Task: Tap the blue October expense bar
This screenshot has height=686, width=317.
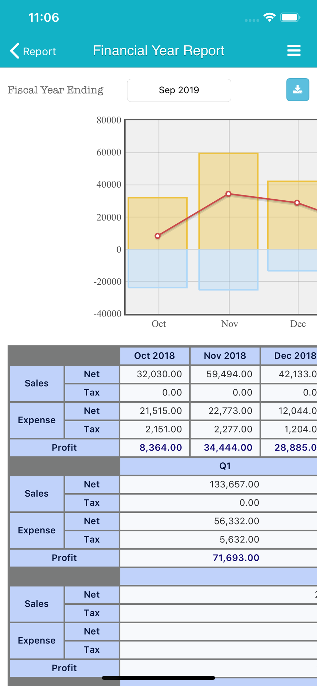Action: [157, 268]
